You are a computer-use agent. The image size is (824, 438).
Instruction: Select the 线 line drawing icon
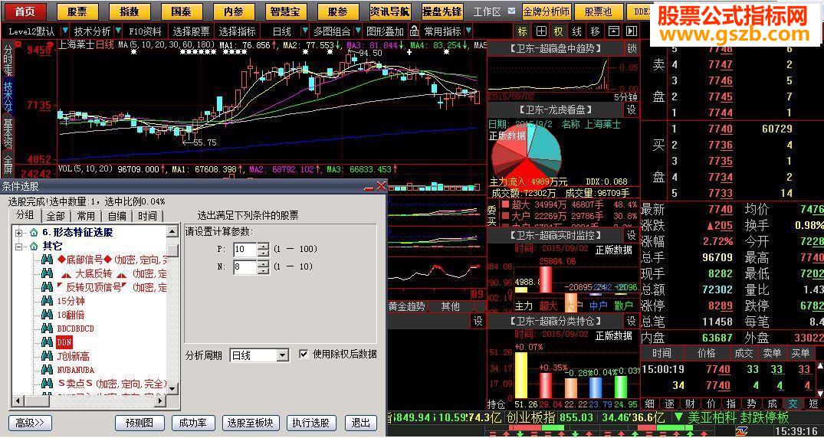click(x=577, y=31)
